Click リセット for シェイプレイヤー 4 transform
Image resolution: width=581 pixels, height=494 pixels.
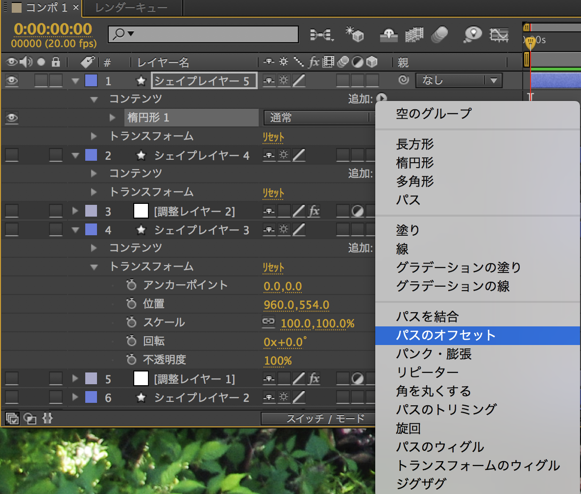(273, 193)
